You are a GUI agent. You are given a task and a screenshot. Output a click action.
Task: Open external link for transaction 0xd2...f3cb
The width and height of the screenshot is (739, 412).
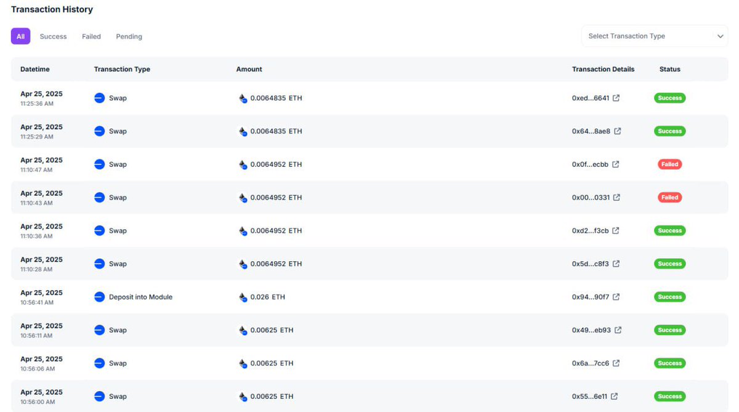pos(615,231)
